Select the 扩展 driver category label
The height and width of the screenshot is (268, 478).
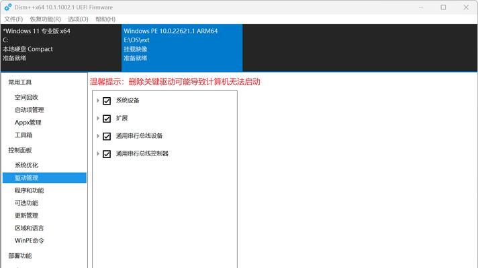click(122, 118)
